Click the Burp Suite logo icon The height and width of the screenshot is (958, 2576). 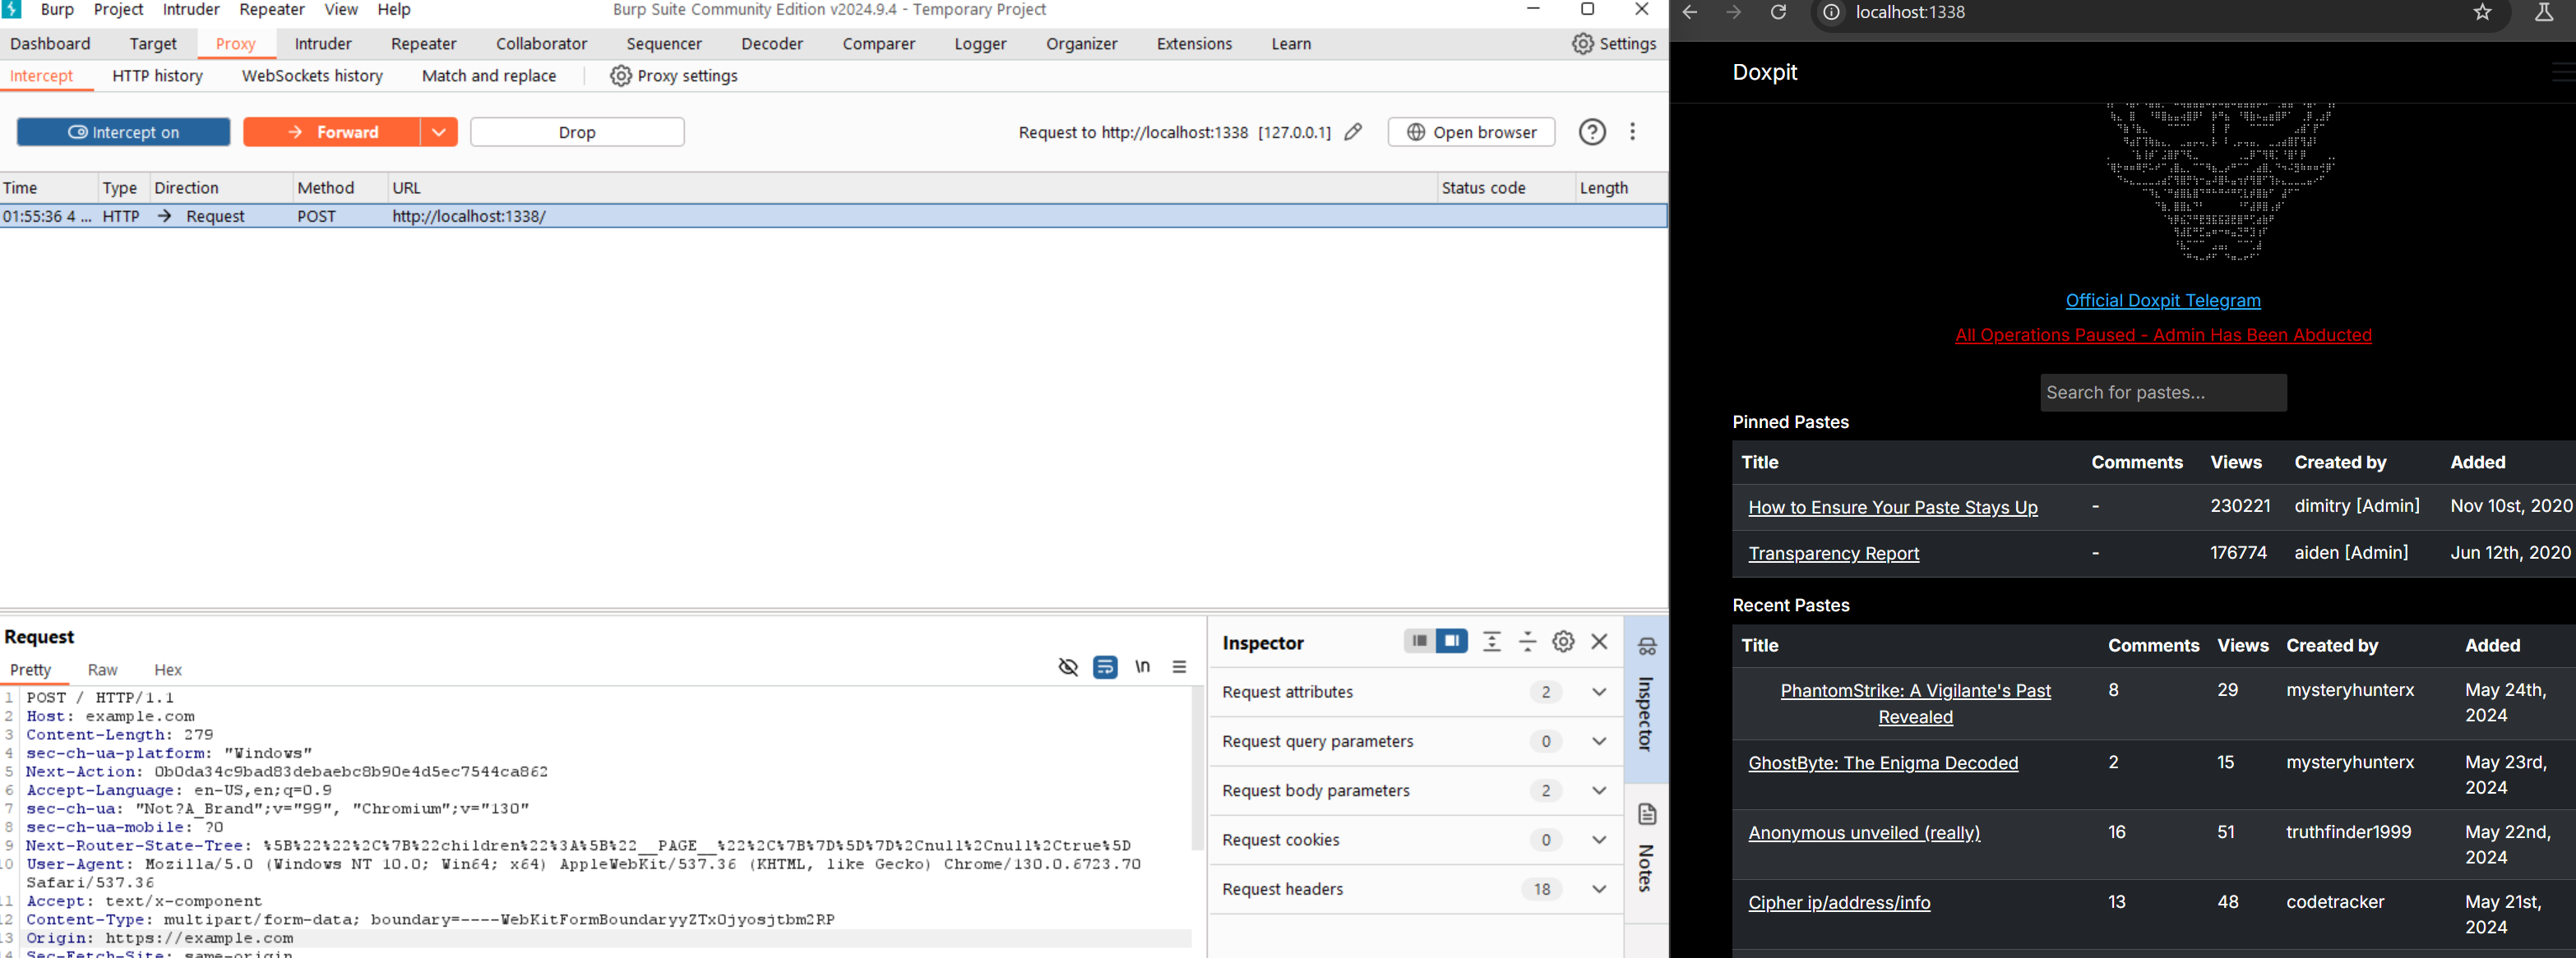12,9
